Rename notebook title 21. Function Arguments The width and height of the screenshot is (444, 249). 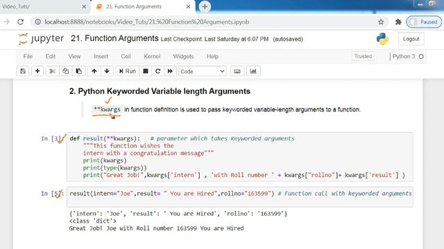(114, 39)
